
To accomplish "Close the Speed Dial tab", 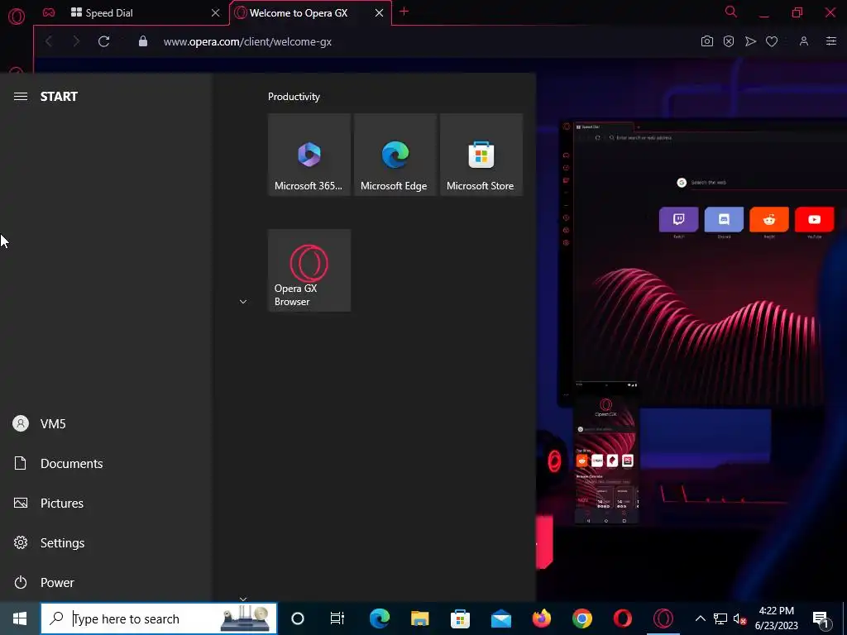I will pyautogui.click(x=216, y=13).
